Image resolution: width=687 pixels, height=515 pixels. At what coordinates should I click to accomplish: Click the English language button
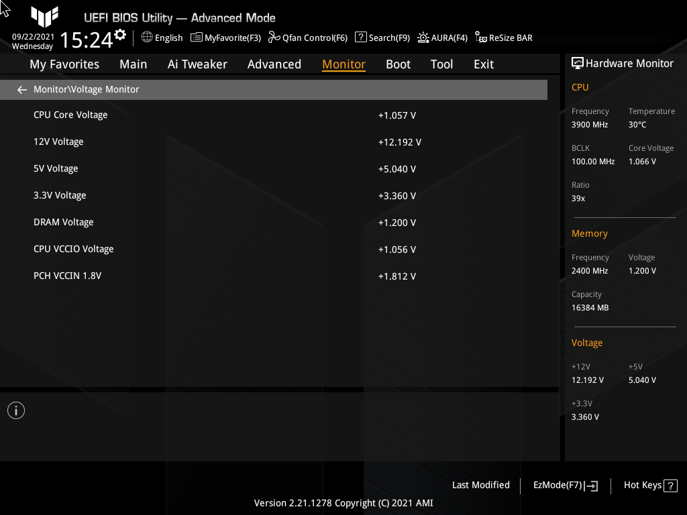[162, 38]
